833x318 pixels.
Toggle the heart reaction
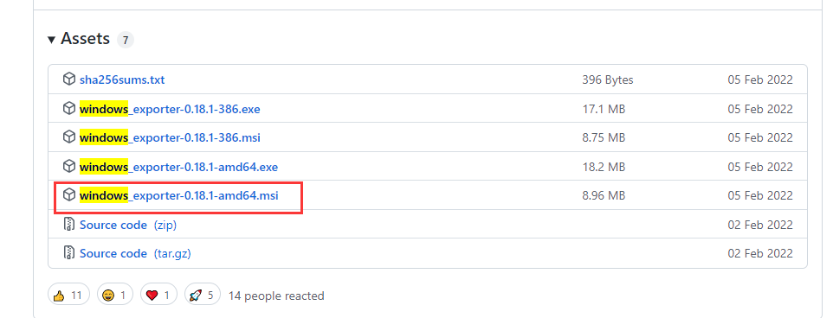tap(158, 295)
